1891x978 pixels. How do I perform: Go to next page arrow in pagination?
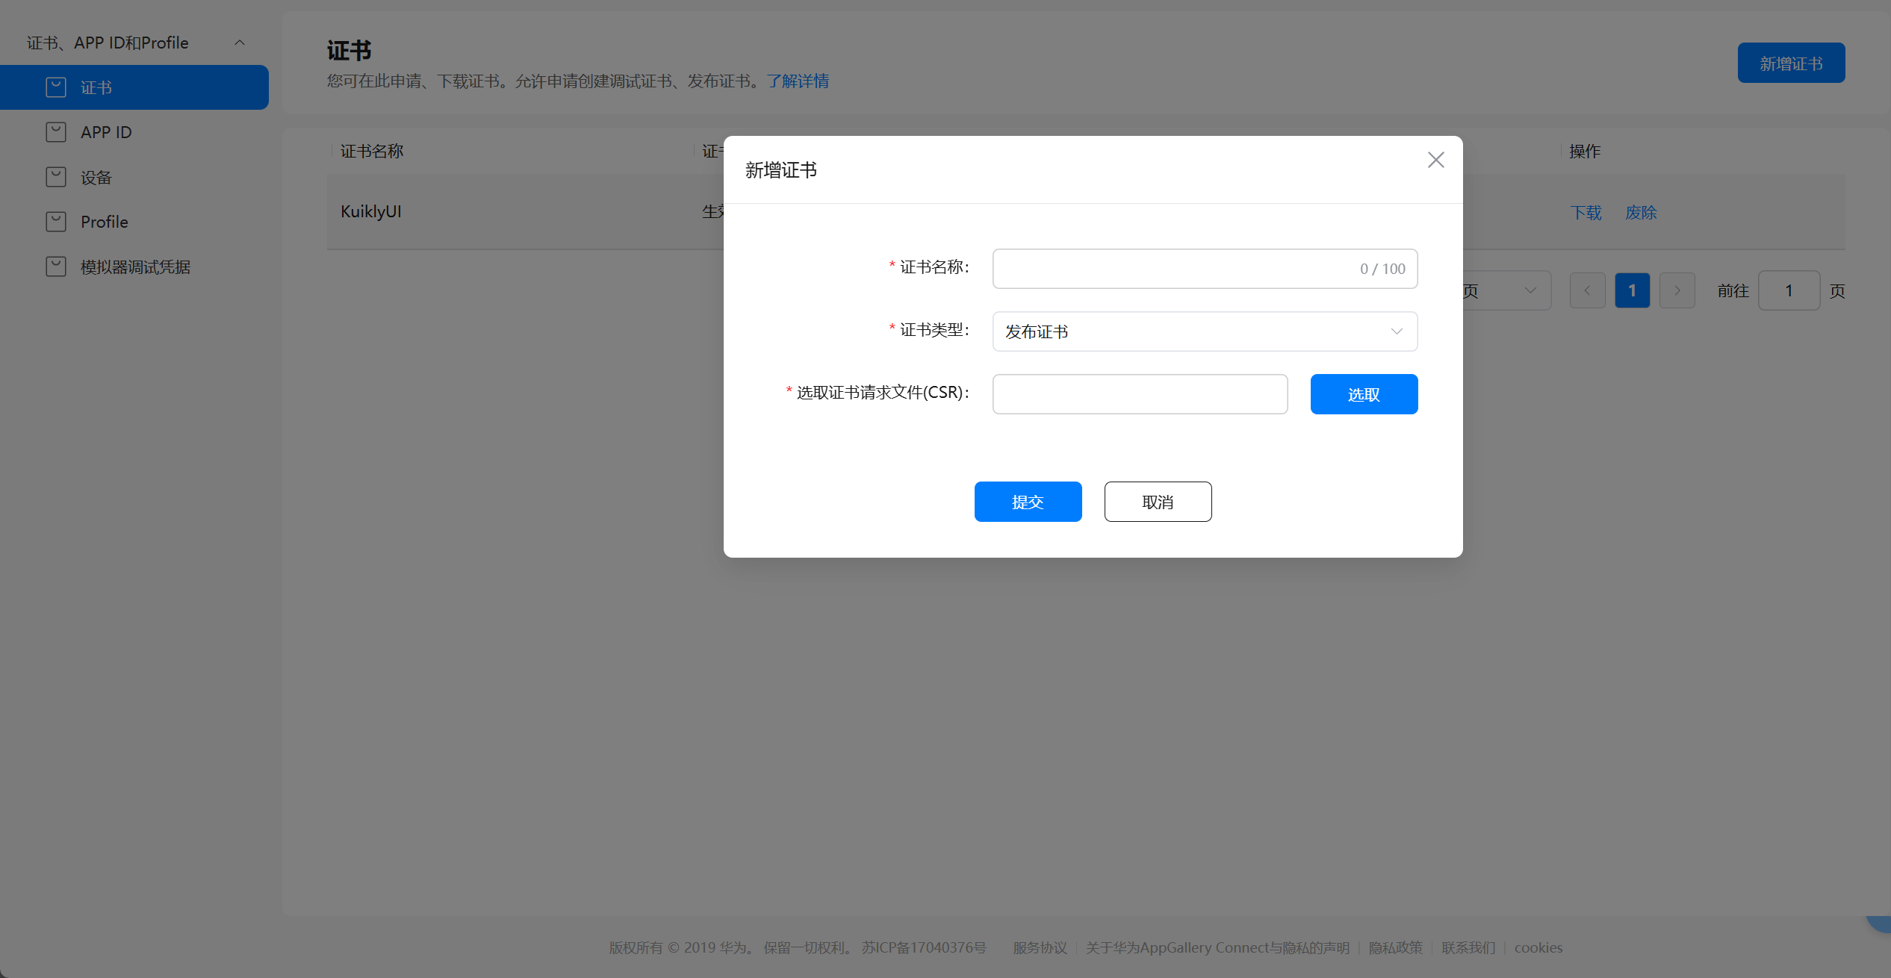(x=1677, y=290)
